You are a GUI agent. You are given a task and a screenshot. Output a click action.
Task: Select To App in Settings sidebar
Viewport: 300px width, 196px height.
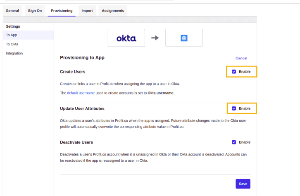tap(29, 35)
